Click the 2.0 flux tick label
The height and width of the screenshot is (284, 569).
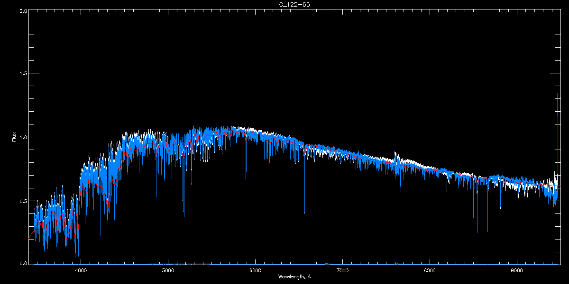[22, 10]
